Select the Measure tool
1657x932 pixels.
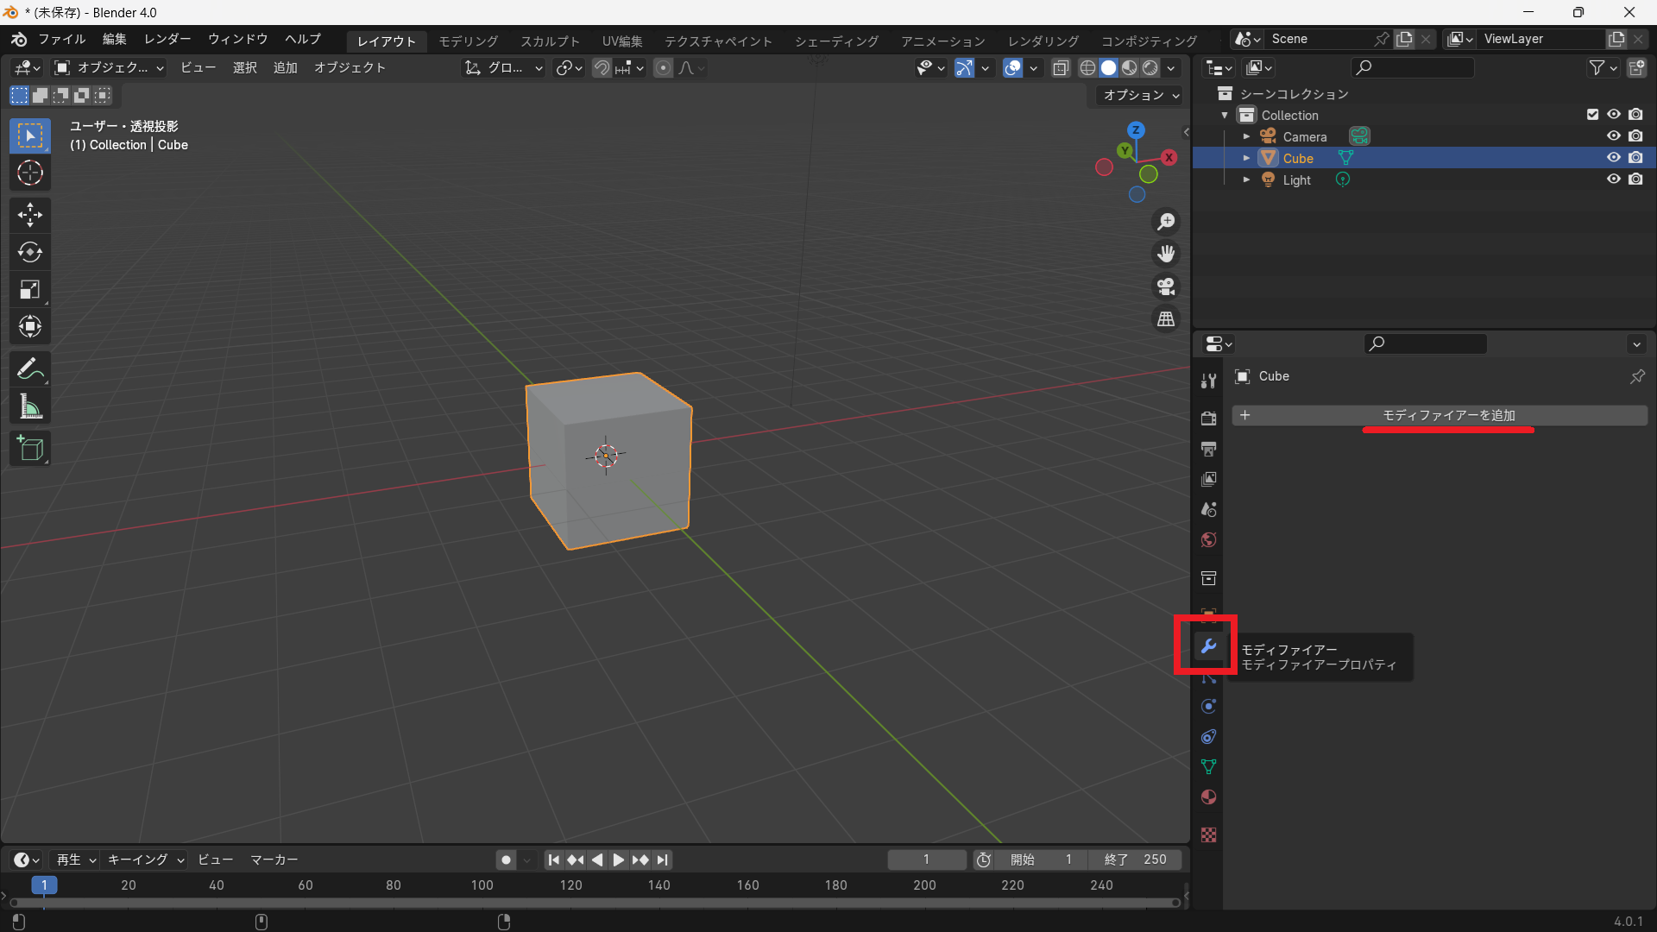click(x=30, y=406)
